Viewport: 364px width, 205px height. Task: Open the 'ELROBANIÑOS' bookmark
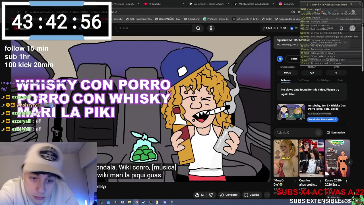point(167,19)
